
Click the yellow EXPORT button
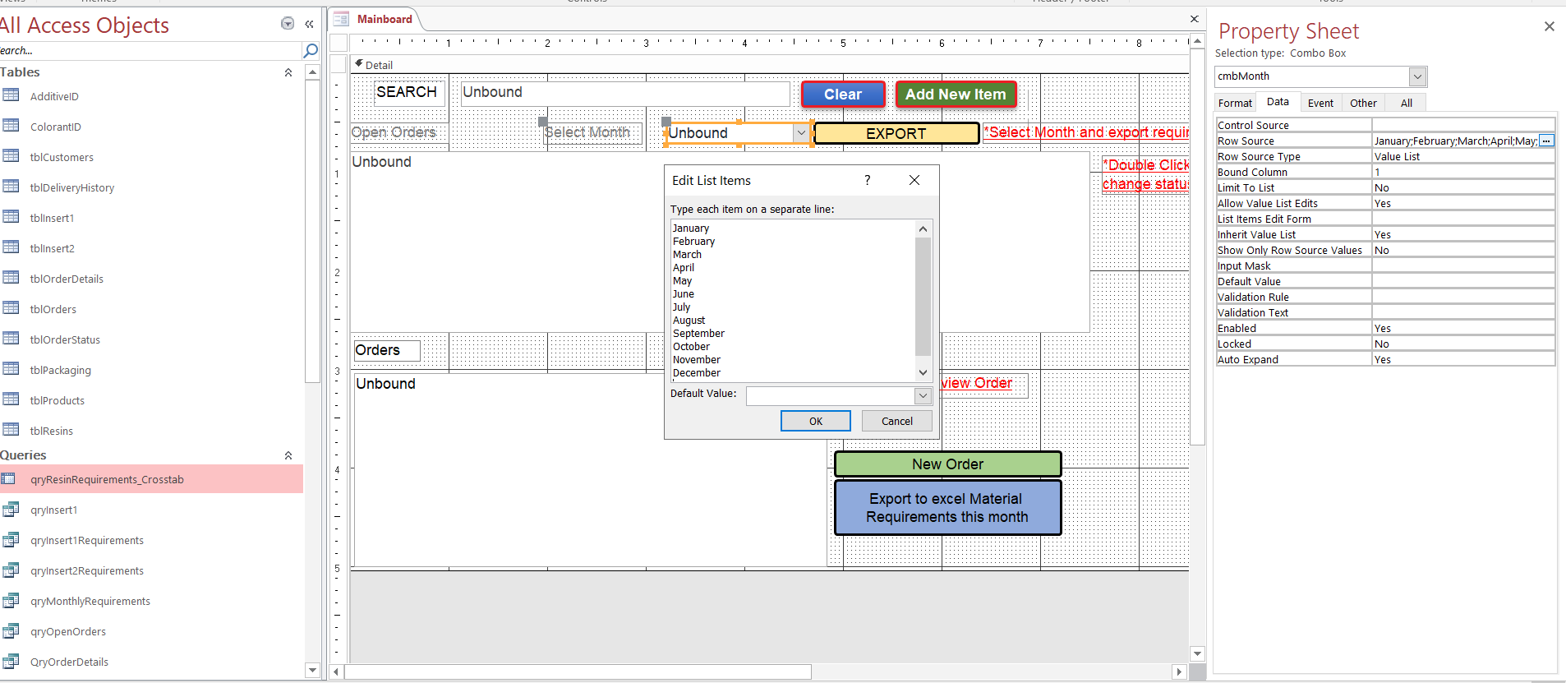click(x=896, y=133)
